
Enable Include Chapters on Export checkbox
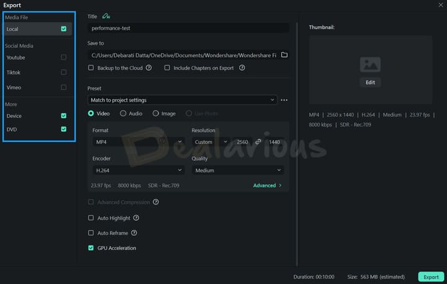167,68
